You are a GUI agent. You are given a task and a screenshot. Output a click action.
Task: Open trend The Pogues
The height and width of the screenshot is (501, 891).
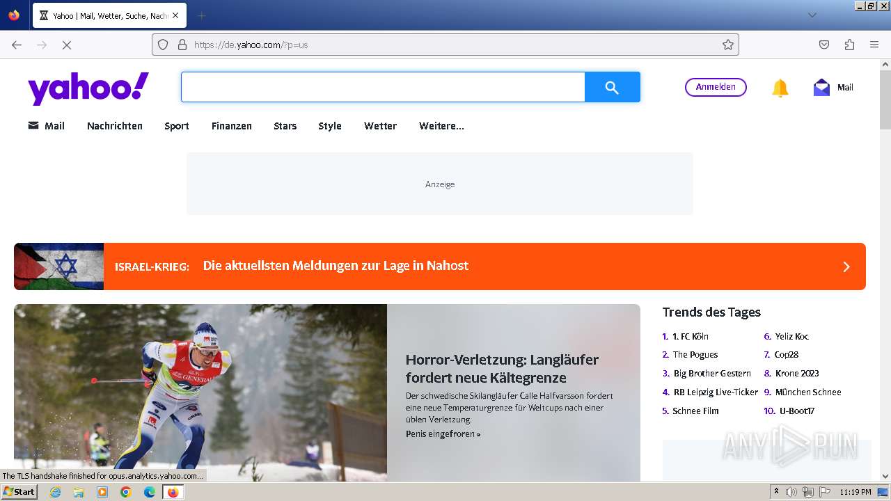[695, 355]
